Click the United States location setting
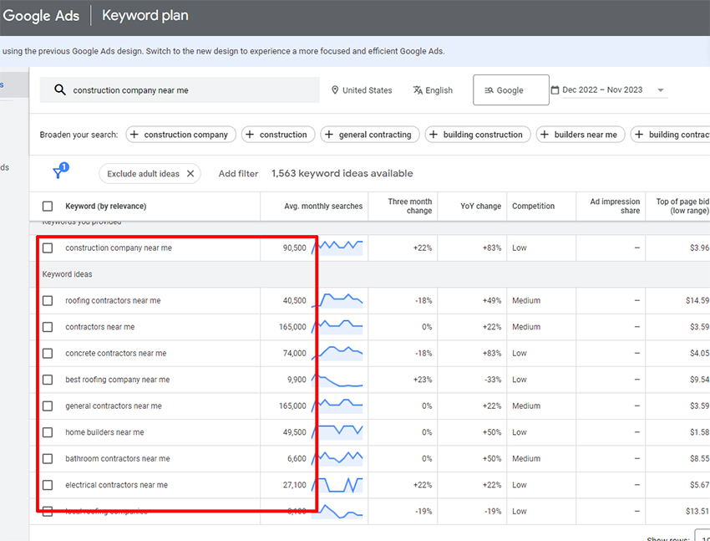Image resolution: width=710 pixels, height=541 pixels. click(362, 90)
